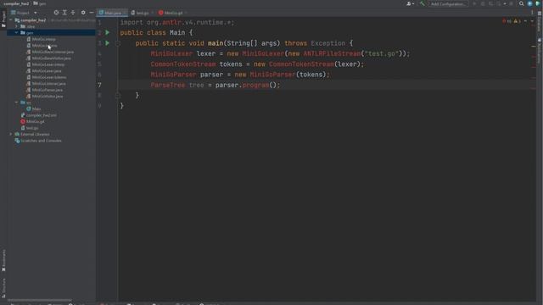Go to next highlighted error arrow
The width and height of the screenshot is (543, 305).
[532, 21]
